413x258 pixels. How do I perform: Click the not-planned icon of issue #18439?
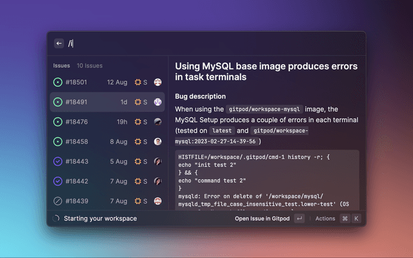click(x=58, y=201)
